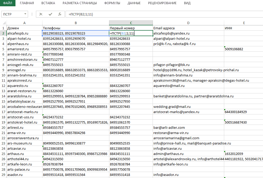The height and width of the screenshot is (178, 263).
Task: Select the pr3@k-f.ru, rabota@k-f.ru cell
Action: (188, 44)
